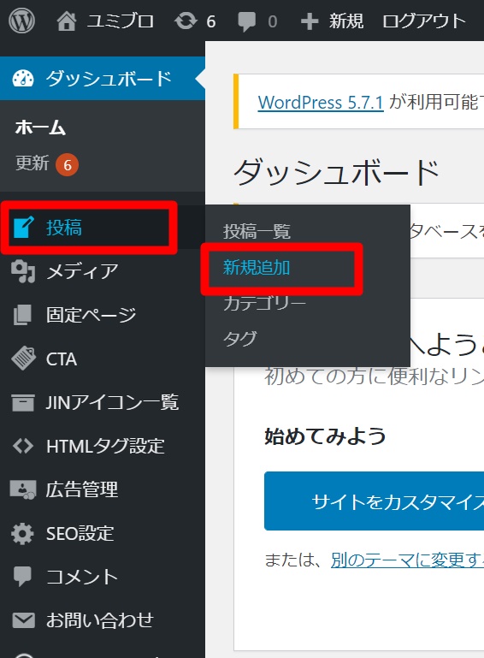Click the plus icon next to 新規
The width and height of the screenshot is (484, 658).
(310, 21)
